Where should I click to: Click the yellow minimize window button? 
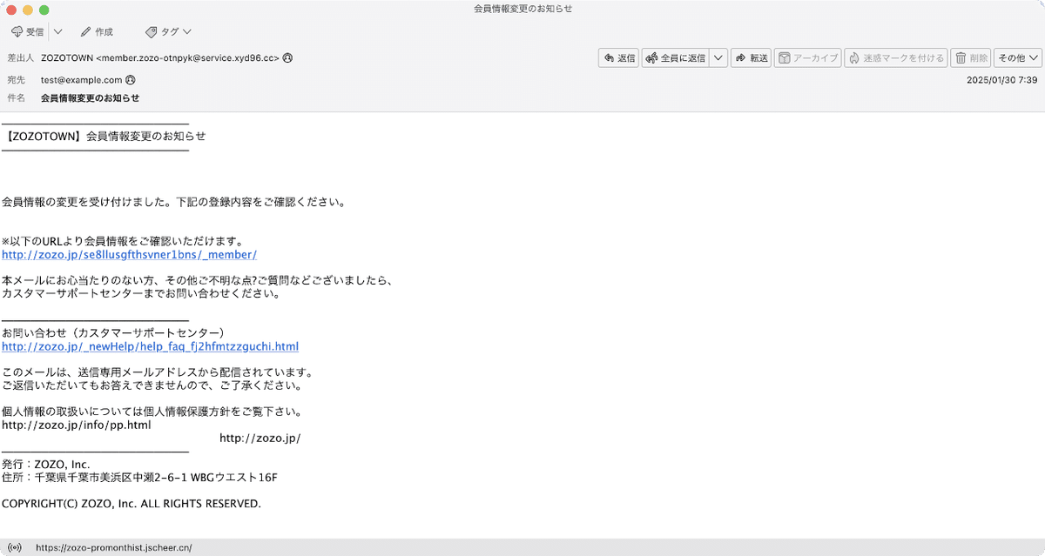pyautogui.click(x=28, y=10)
